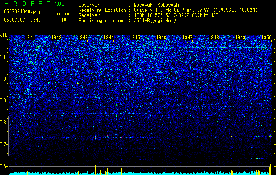The width and height of the screenshot is (276, 175).
Task: Click the 1943 time marker
Action: click(x=82, y=38)
